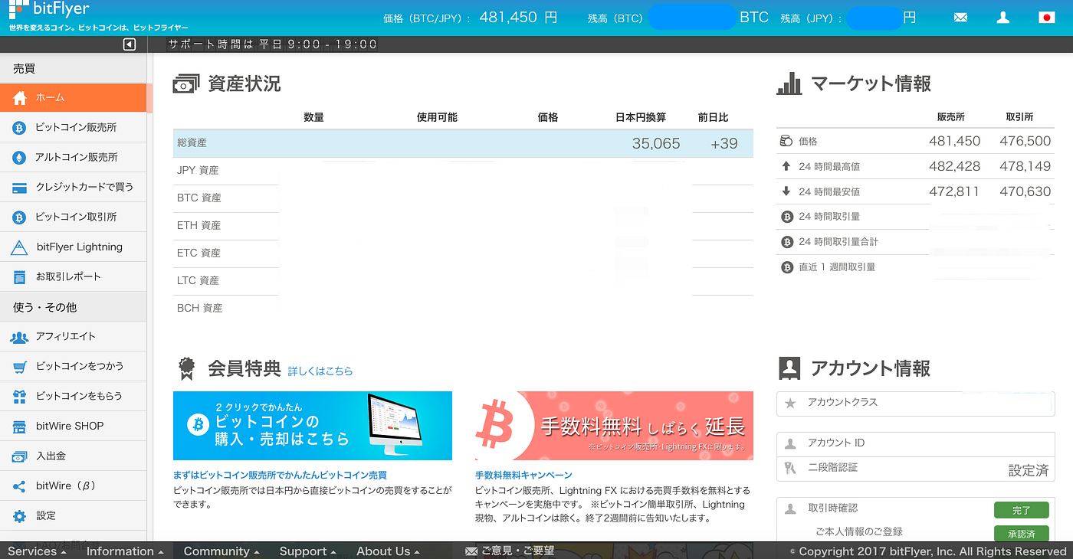1073x559 pixels.
Task: Click the 手数料無料 pink campaign banner
Action: pyautogui.click(x=614, y=426)
